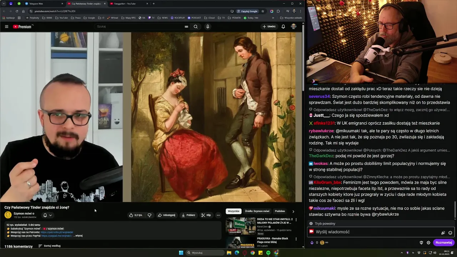Share video via 'Udostępnij'

(167, 215)
